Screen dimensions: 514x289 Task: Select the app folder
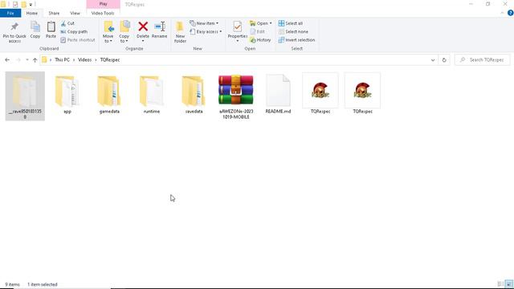(x=67, y=95)
